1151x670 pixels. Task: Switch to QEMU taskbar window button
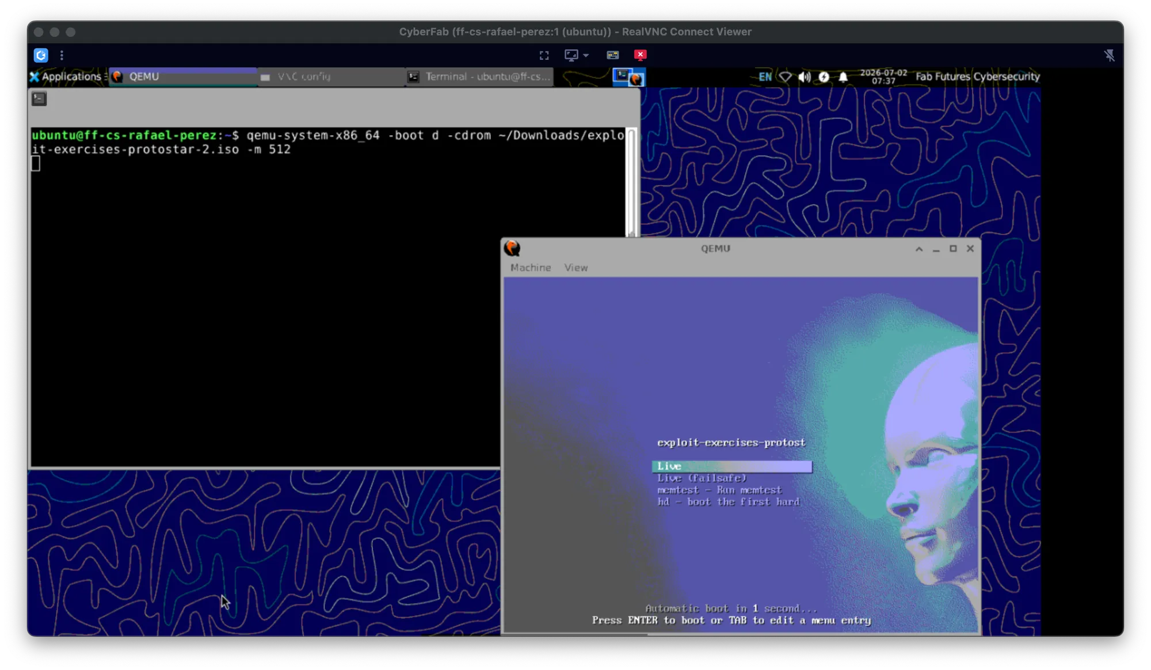coord(183,77)
